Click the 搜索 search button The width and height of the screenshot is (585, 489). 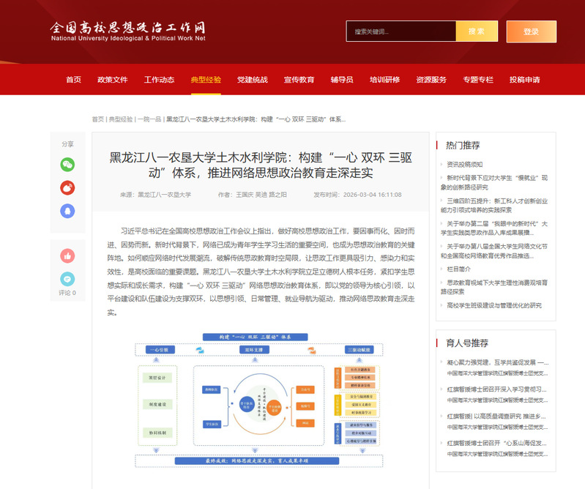[476, 31]
